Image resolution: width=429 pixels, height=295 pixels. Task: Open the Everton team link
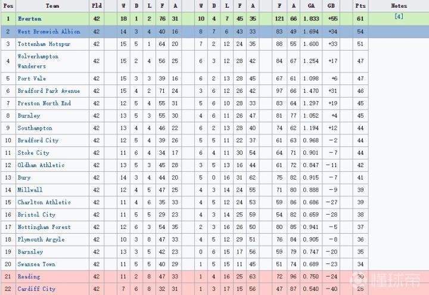[x=29, y=19]
